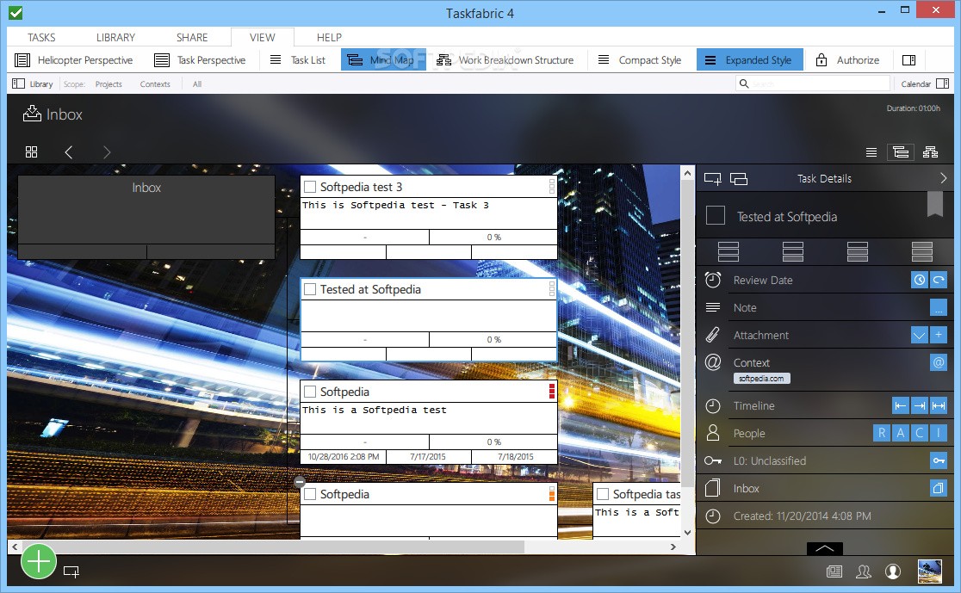The image size is (961, 593).
Task: Open the background picture thumbnail
Action: (x=930, y=571)
